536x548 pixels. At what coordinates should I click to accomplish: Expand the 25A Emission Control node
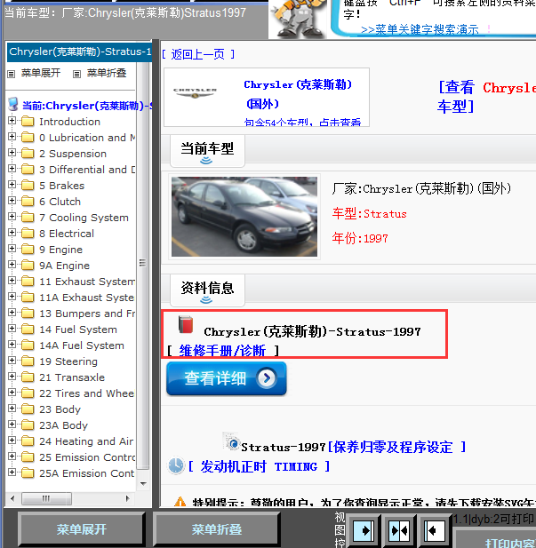[12, 473]
